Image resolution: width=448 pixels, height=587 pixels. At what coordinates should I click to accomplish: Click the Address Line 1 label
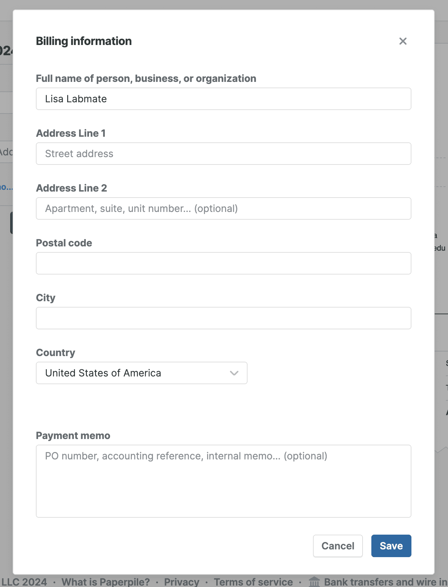[x=71, y=133]
